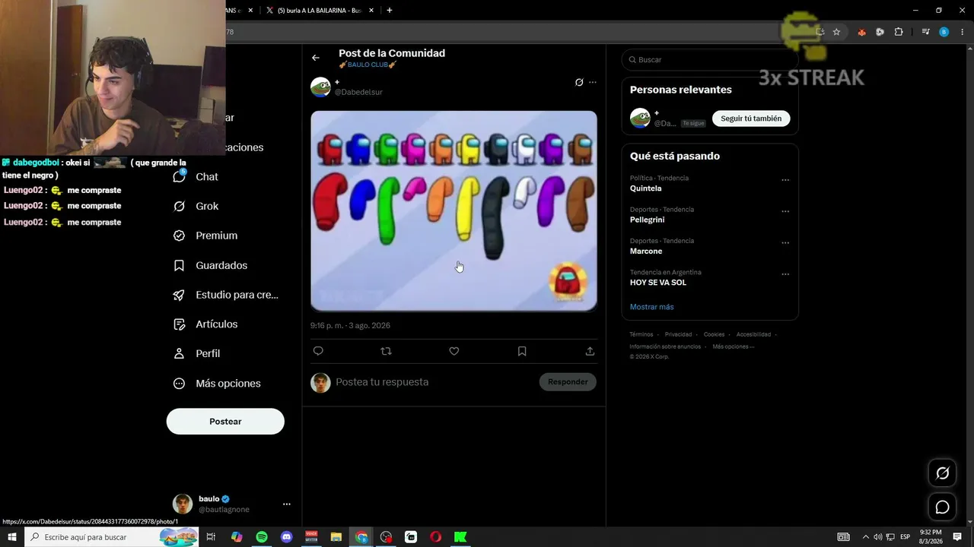Image resolution: width=974 pixels, height=547 pixels.
Task: Open Guardados bookmarks page
Action: coord(210,265)
